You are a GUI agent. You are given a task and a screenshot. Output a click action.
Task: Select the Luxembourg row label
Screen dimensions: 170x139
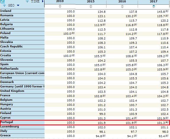click(x=9, y=127)
